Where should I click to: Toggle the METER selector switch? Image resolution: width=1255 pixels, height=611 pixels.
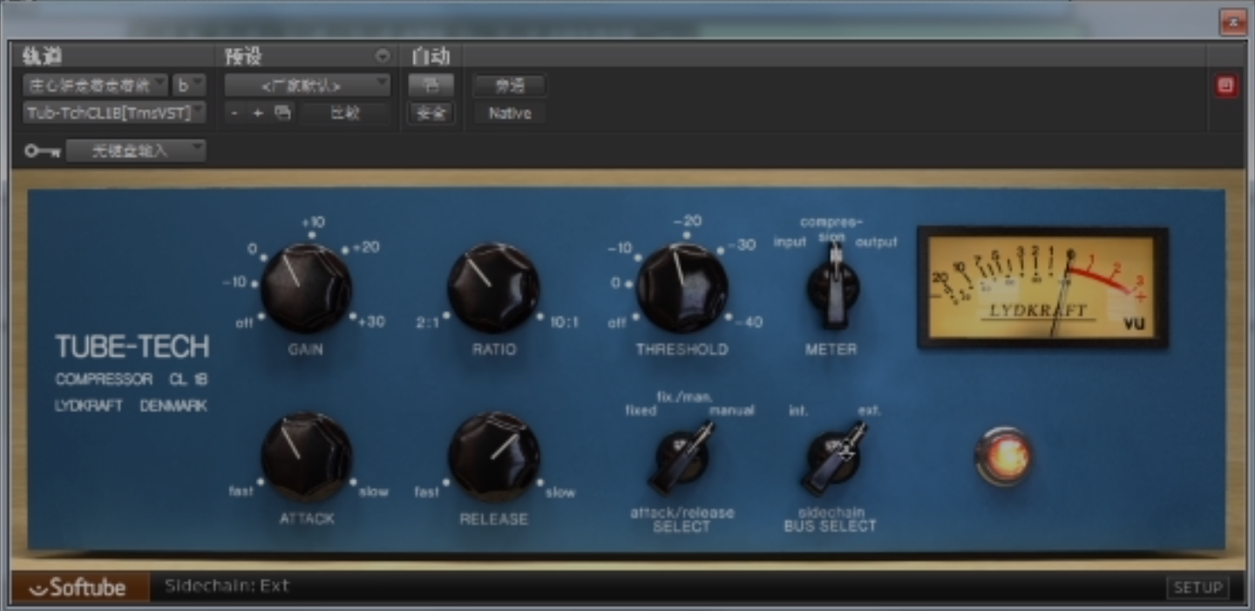[x=834, y=288]
